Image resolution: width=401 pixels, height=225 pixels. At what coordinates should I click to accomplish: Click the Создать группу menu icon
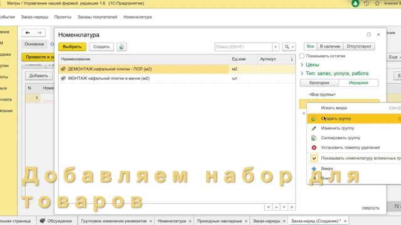pos(314,119)
